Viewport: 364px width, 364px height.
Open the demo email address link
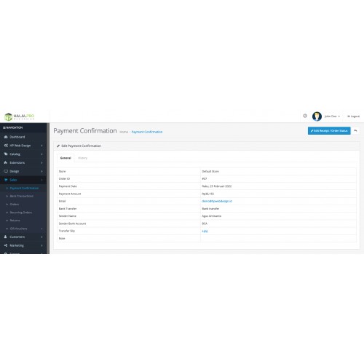coord(217,201)
